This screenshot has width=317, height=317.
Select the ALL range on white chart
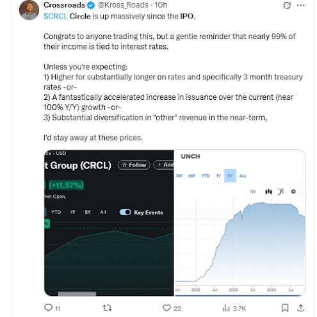pyautogui.click(x=243, y=175)
